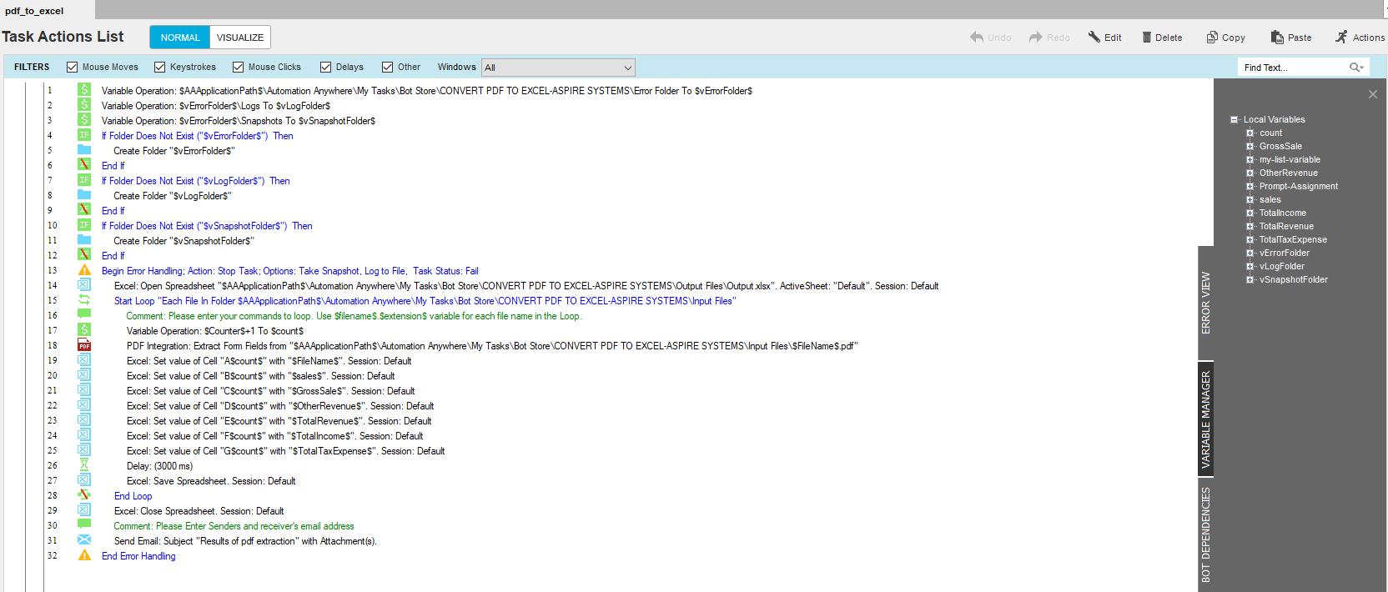
Task: Click the Delete trash icon
Action: coord(1147,37)
